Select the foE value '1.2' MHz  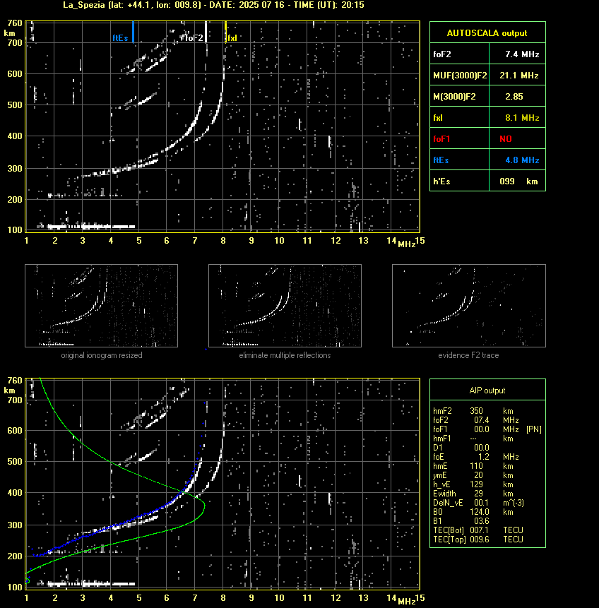[483, 457]
